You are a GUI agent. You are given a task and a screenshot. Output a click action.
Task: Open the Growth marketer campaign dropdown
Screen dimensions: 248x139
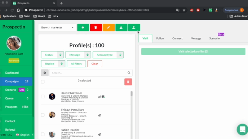[57, 27]
